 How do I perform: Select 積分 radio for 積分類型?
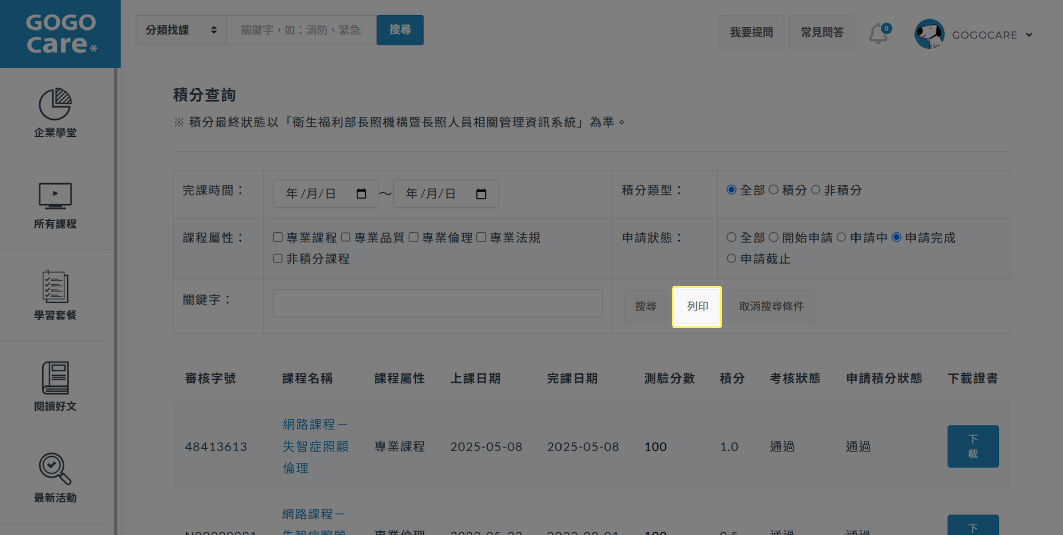pyautogui.click(x=773, y=190)
